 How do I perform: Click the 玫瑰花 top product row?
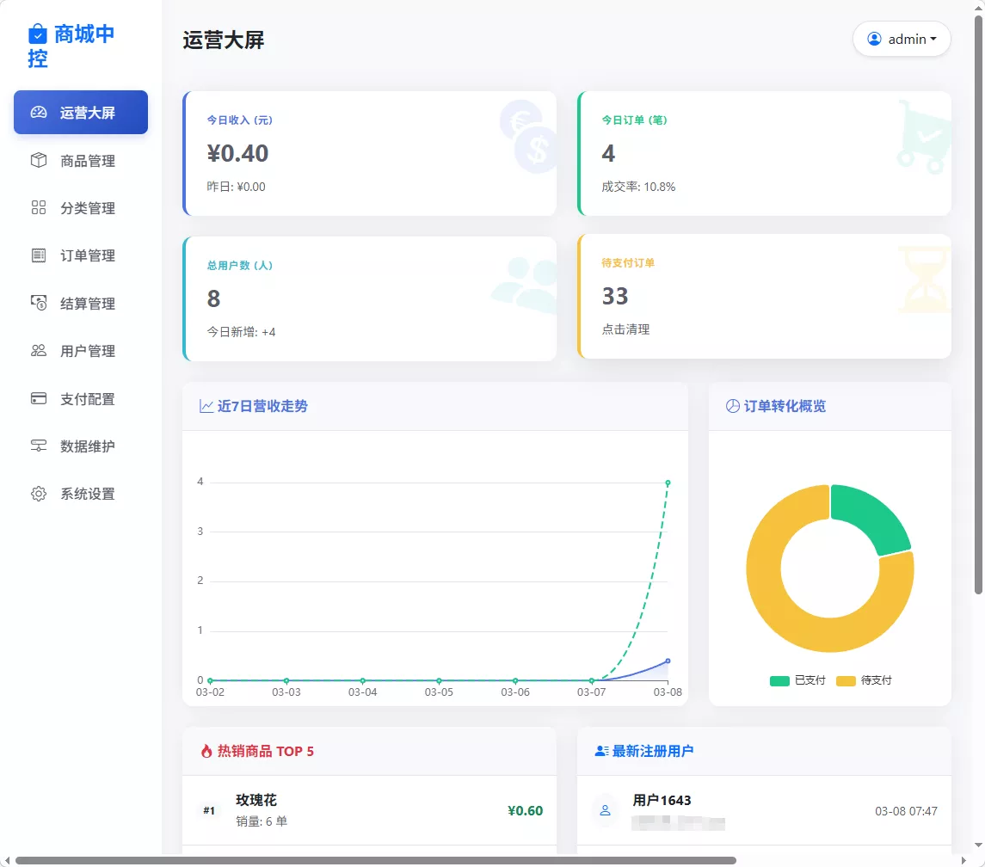point(370,810)
